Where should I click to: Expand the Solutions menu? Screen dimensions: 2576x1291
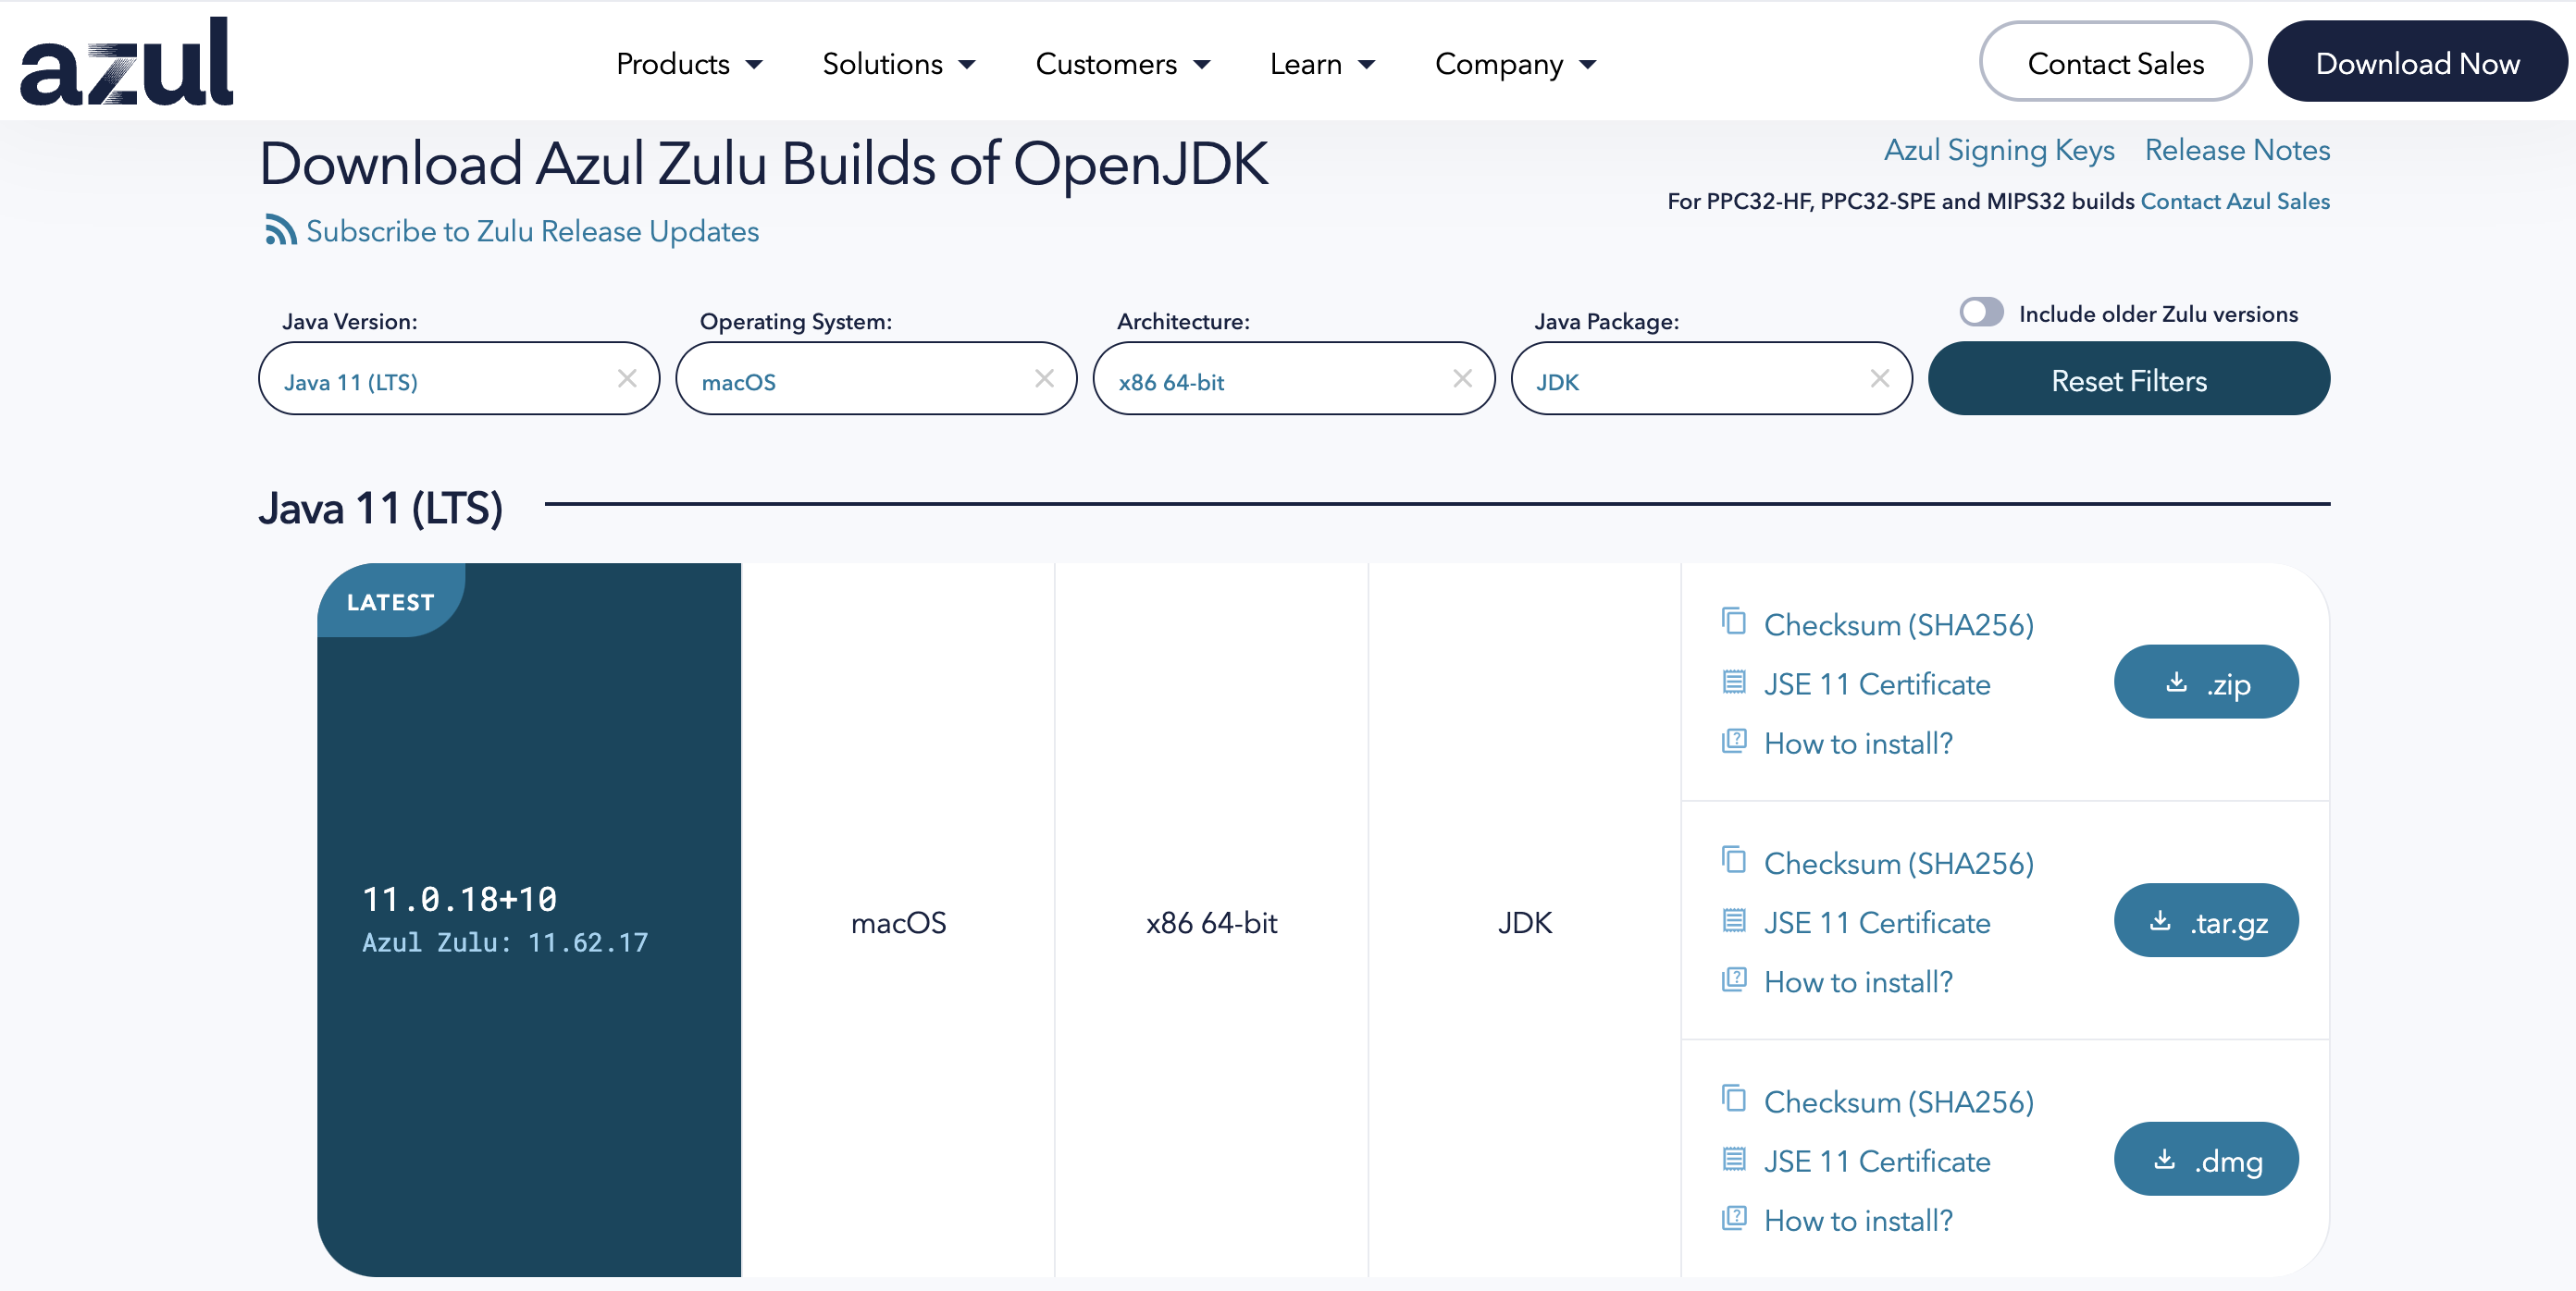(x=898, y=64)
